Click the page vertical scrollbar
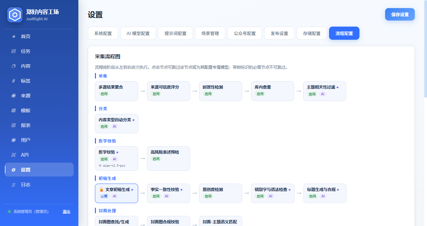 pos(425,49)
